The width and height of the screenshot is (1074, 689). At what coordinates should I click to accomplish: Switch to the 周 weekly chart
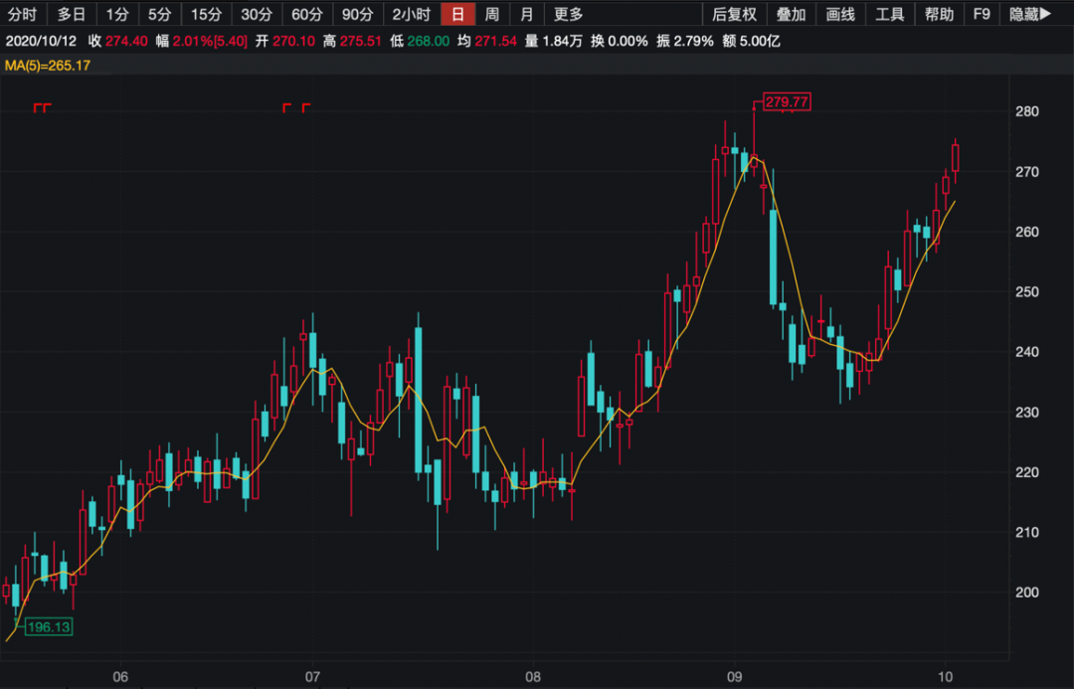tap(492, 14)
